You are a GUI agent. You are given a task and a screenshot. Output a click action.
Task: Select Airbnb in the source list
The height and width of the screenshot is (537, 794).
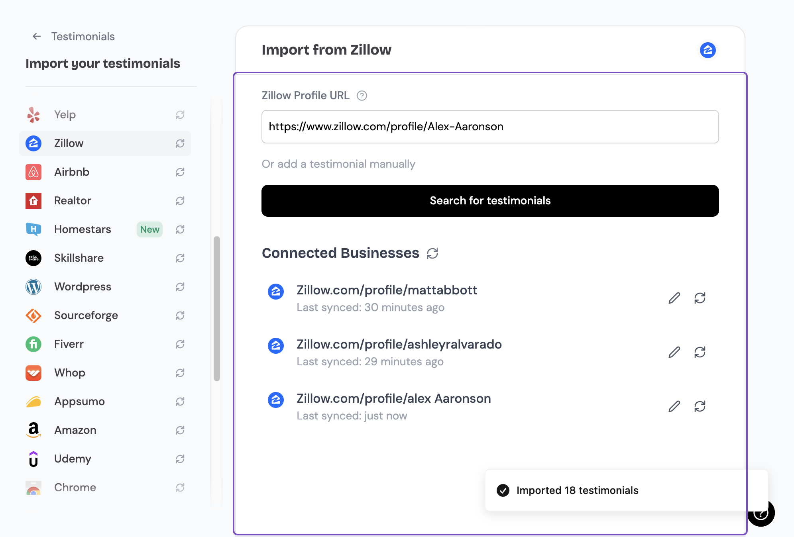(x=105, y=172)
